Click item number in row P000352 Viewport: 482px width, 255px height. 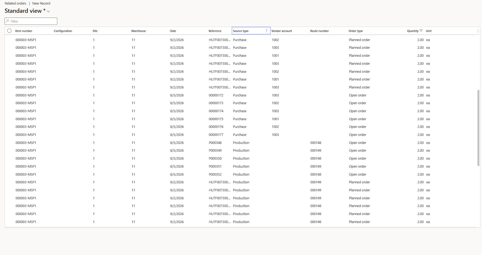pos(26,174)
